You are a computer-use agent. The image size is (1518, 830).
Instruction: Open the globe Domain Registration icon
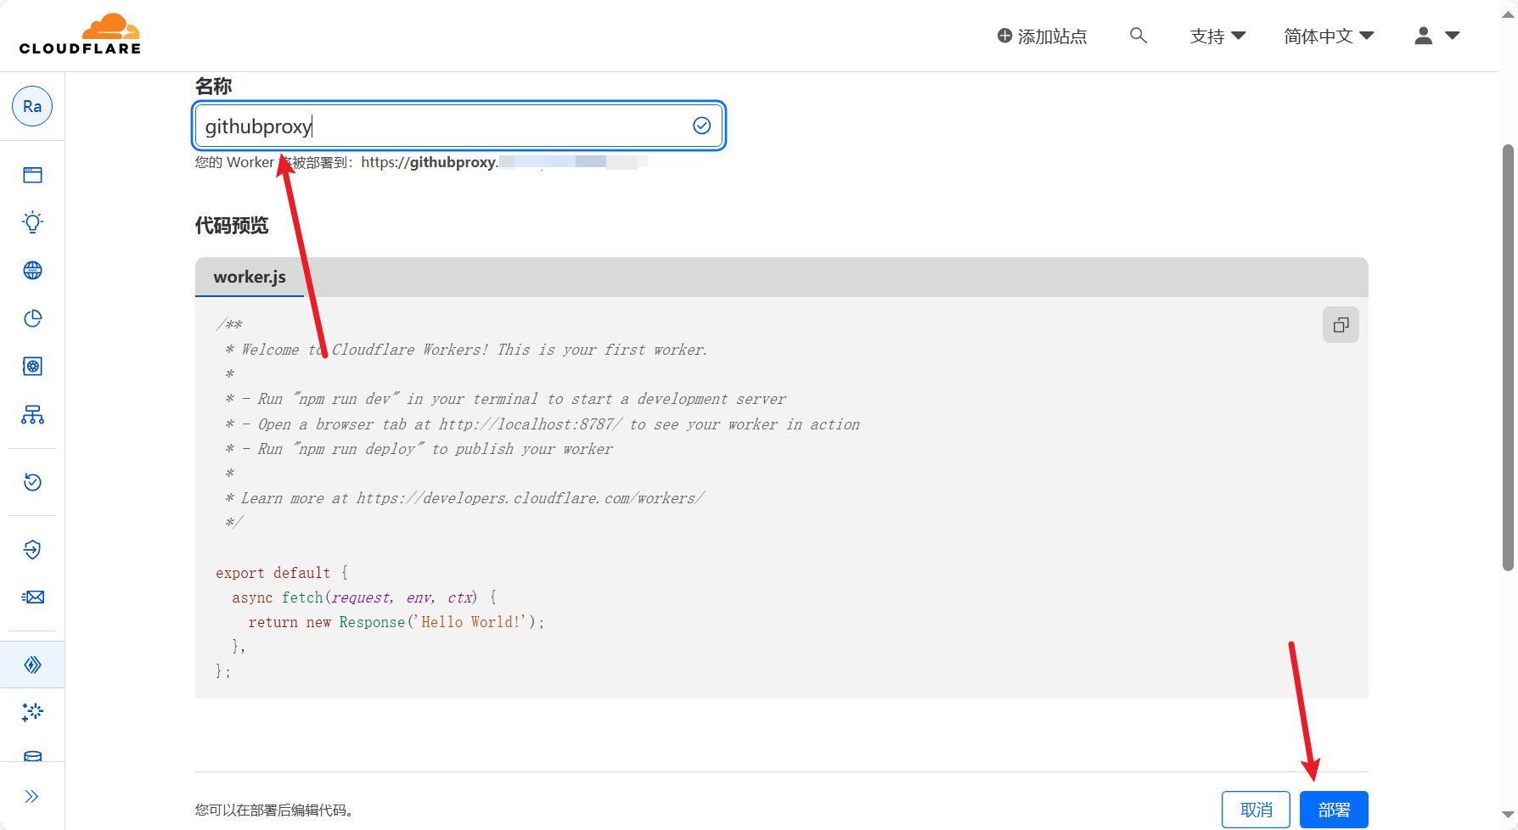click(32, 271)
